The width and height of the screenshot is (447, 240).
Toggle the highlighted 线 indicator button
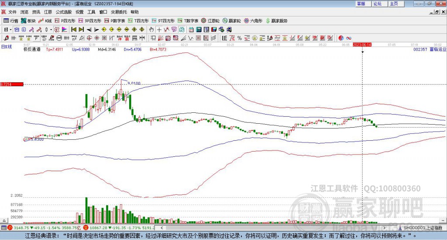coord(182,30)
